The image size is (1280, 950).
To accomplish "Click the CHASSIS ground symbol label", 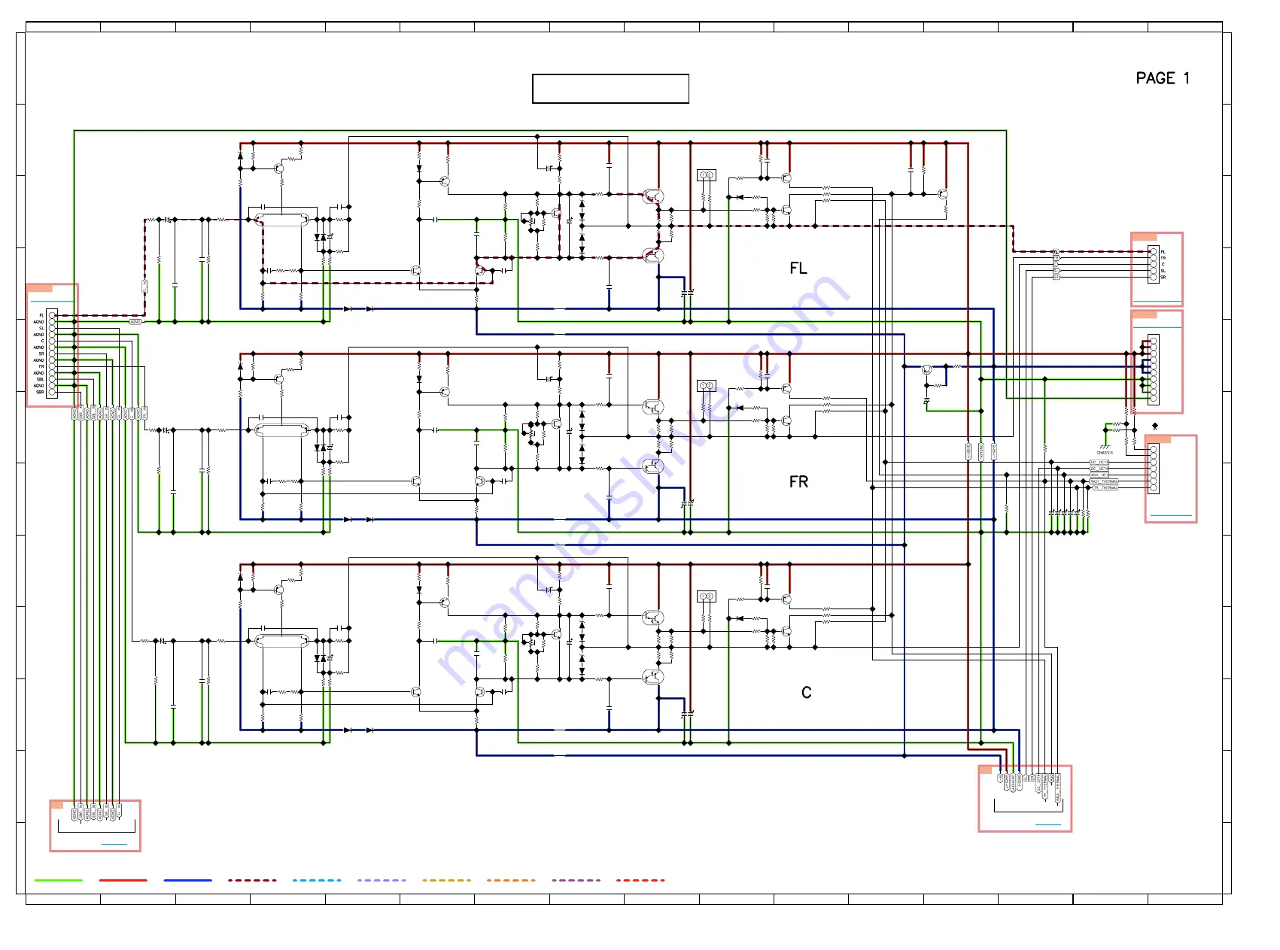I will tap(1105, 453).
